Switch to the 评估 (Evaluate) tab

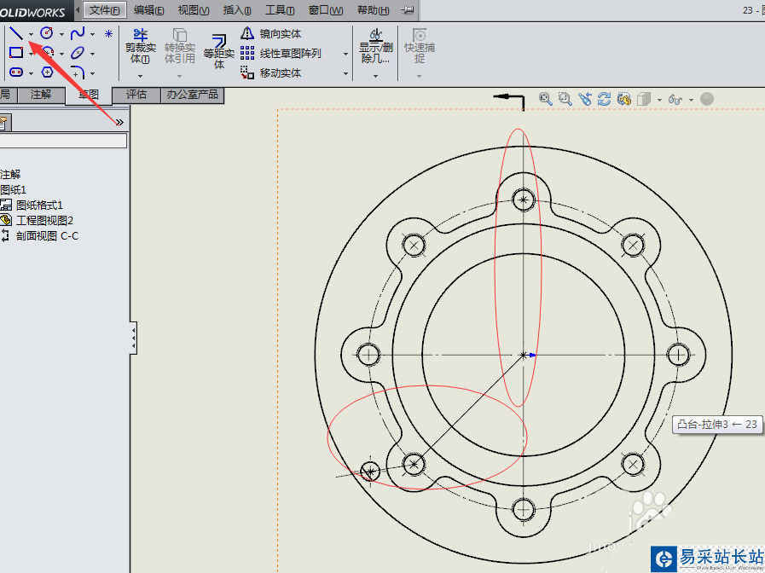pos(136,95)
